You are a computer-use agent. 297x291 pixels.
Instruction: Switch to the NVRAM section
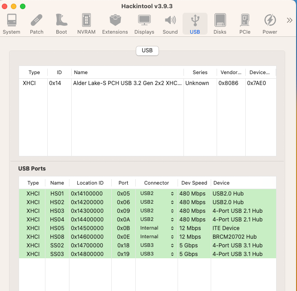(x=86, y=24)
